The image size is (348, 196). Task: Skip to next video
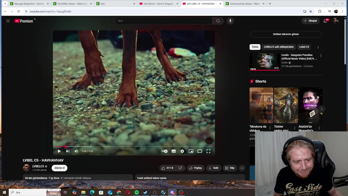click(x=68, y=151)
